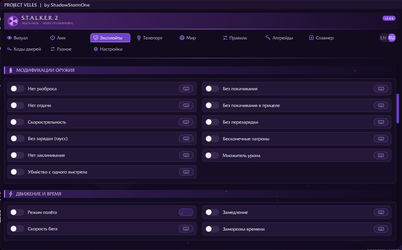The width and height of the screenshot is (402, 250).
Task: Click hotkey field of Режим полёта
Action: pyautogui.click(x=186, y=212)
